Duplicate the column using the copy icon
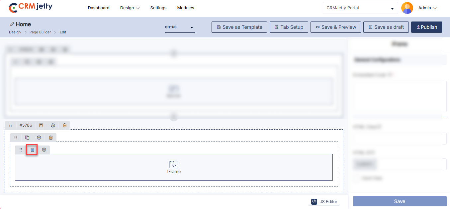Image resolution: width=450 pixels, height=209 pixels. [27, 138]
